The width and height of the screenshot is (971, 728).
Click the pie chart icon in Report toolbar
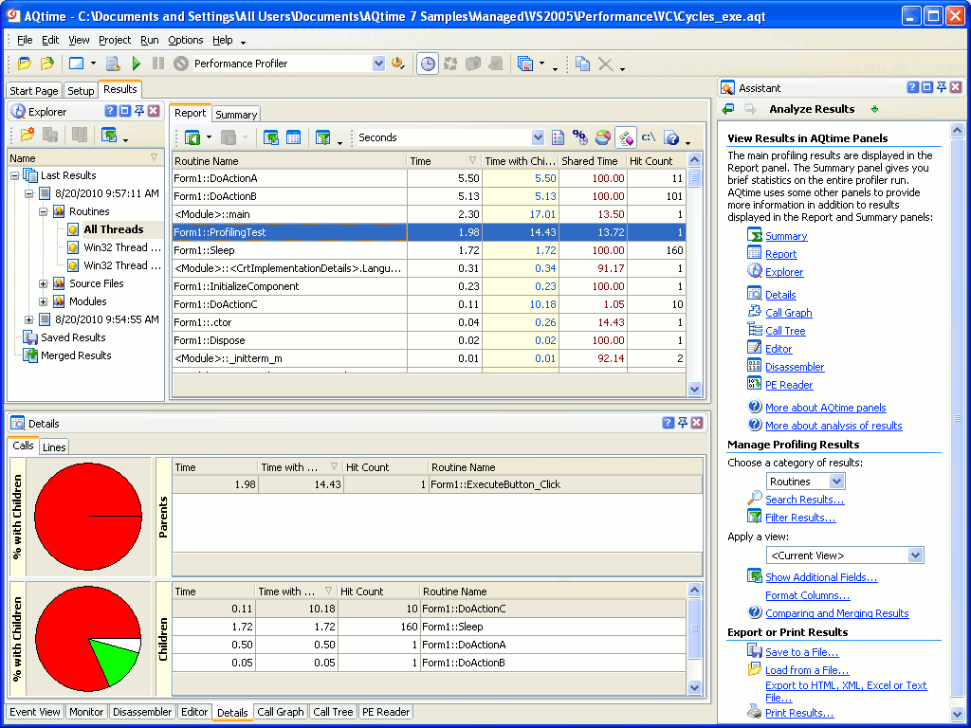[602, 137]
